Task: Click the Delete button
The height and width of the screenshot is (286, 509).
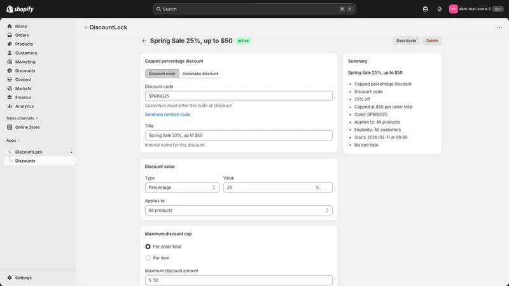Action: 432,41
